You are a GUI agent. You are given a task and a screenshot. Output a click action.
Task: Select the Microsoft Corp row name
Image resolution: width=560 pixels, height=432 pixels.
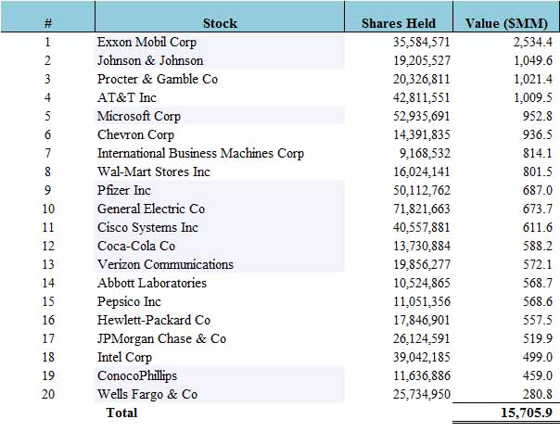(139, 116)
